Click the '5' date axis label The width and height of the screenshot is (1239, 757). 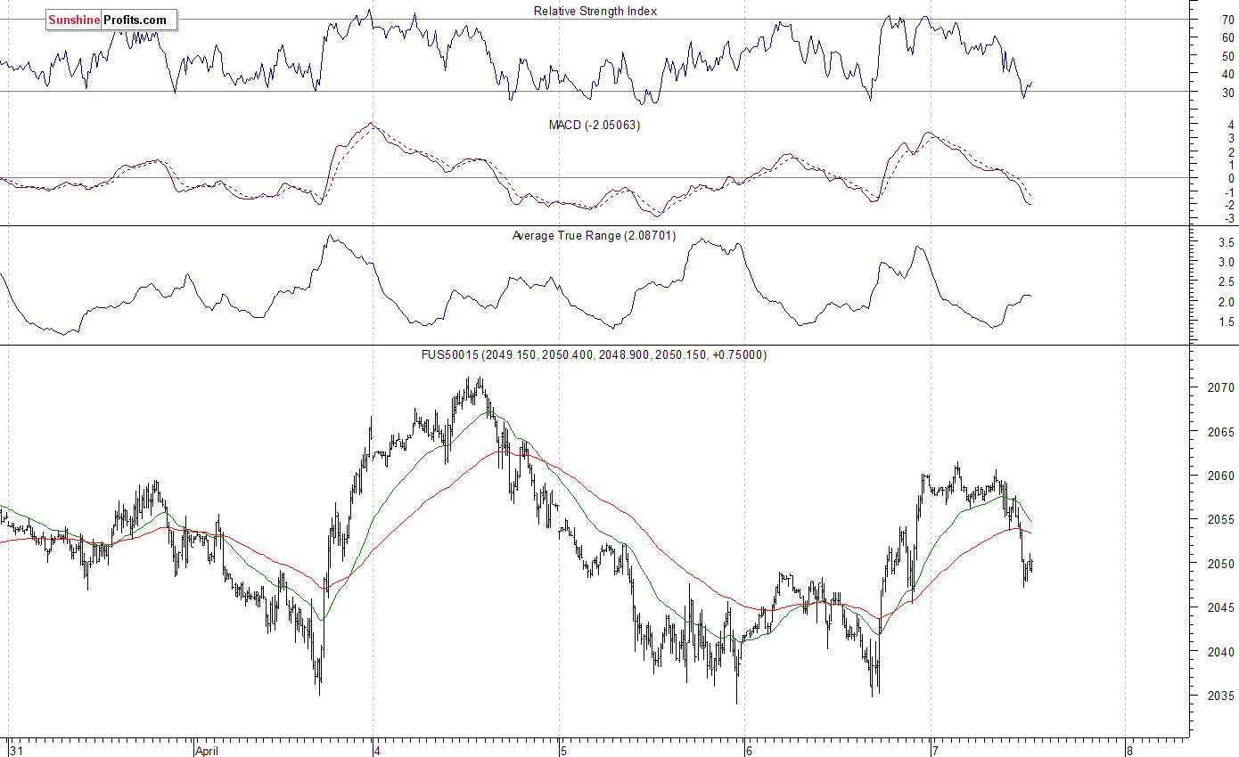pos(563,750)
